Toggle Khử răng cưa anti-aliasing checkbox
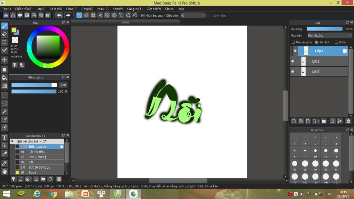Image resolution: width=354 pixels, height=199 pixels. click(x=143, y=16)
